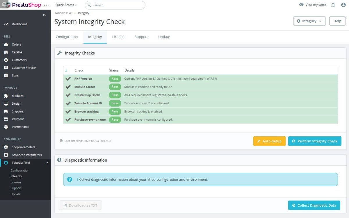Click Perform Integrity Check
The width and height of the screenshot is (349, 218).
click(x=315, y=141)
